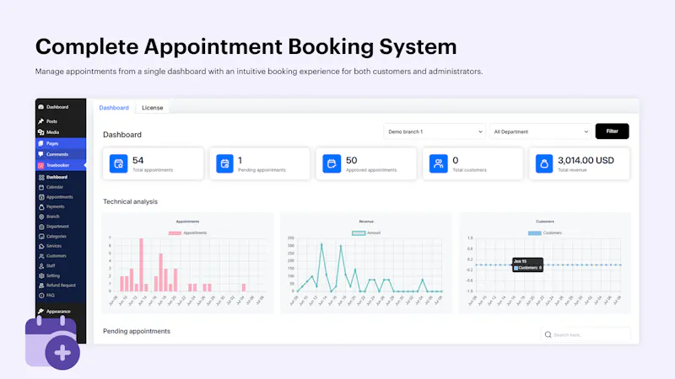Click the Technical analysis heading
The width and height of the screenshot is (675, 379).
tap(130, 201)
